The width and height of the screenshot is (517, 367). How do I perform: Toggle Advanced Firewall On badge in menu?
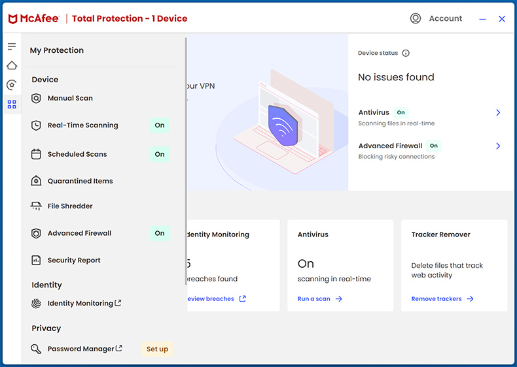pyautogui.click(x=160, y=233)
